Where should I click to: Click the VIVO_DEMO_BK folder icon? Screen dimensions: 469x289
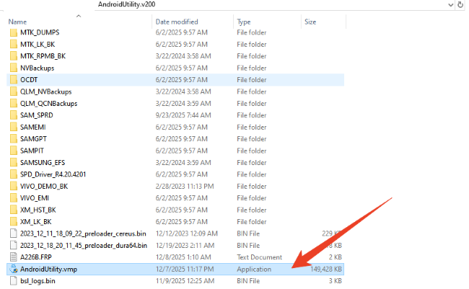pos(14,186)
